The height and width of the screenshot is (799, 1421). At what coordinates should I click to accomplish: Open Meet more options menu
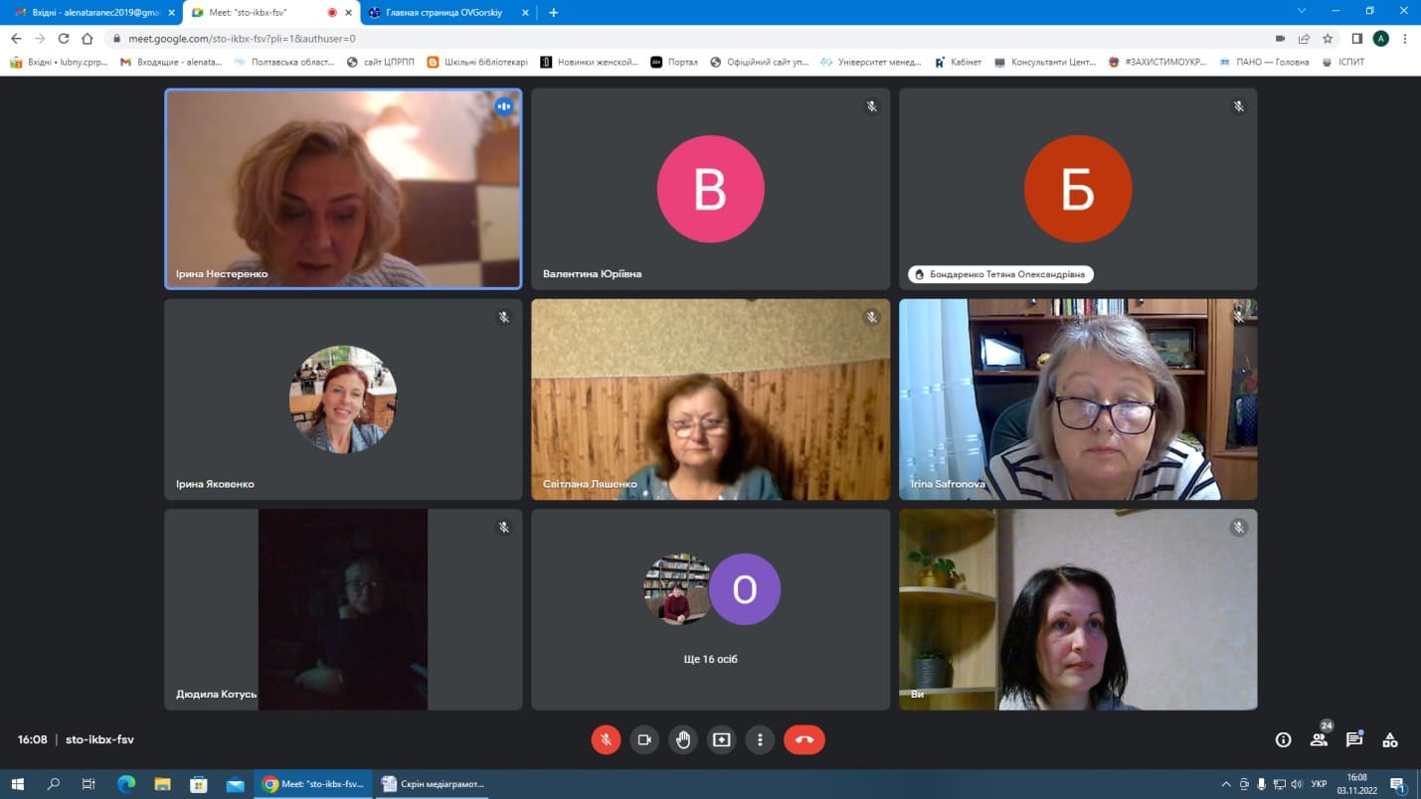coord(760,739)
